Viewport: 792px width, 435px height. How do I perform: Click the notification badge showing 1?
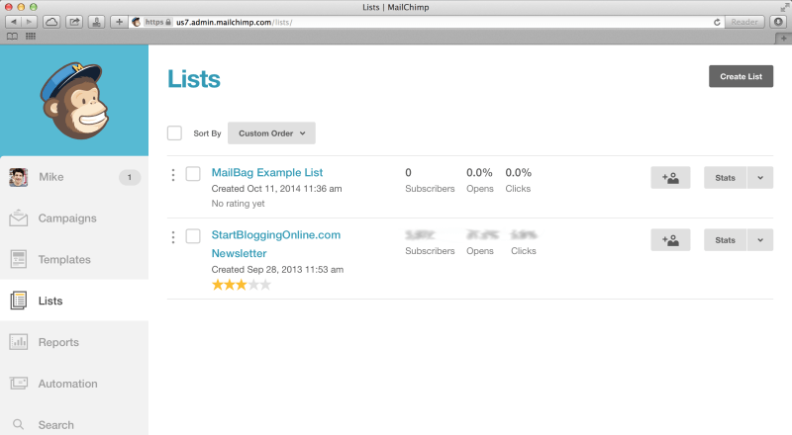pos(130,177)
